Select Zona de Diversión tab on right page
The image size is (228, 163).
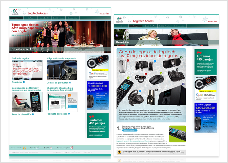[x=150, y=26]
